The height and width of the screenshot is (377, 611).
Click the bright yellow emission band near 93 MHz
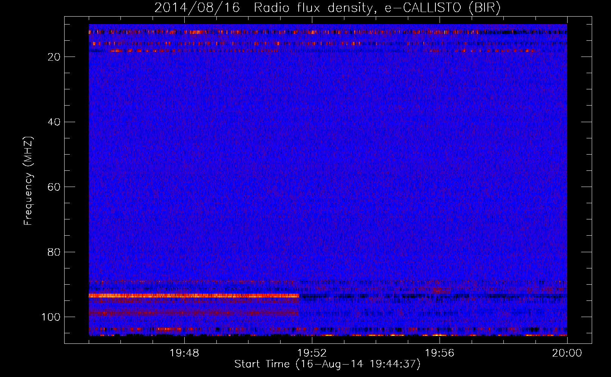coord(194,296)
